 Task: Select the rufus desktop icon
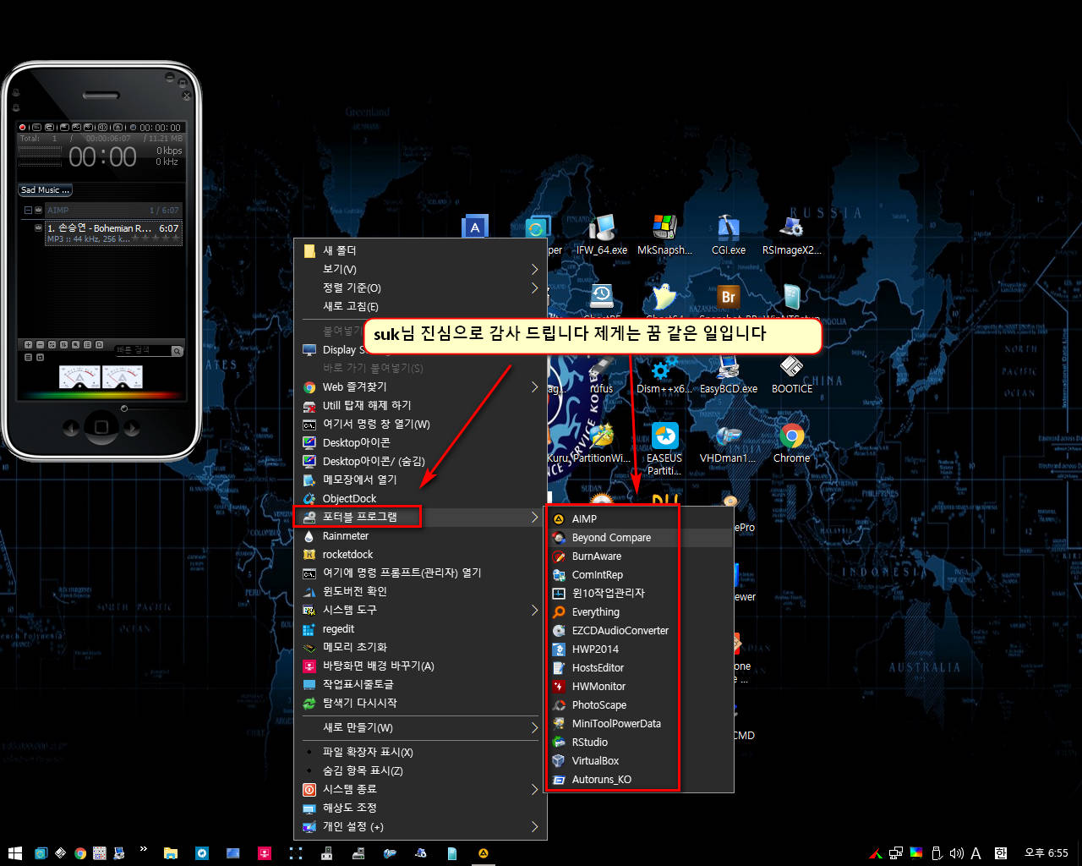click(601, 374)
